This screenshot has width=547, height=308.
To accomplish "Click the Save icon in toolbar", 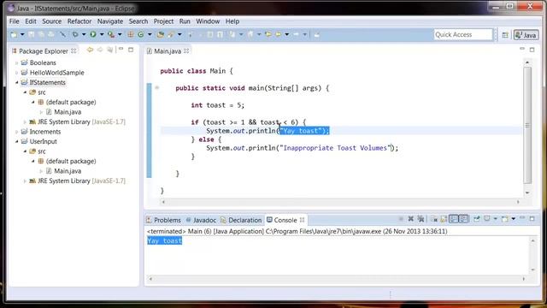I will click(32, 34).
